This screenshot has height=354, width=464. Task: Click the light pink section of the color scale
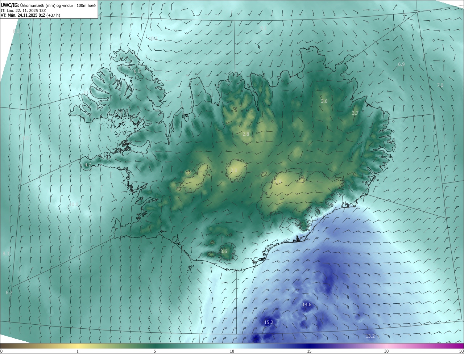coord(386,346)
